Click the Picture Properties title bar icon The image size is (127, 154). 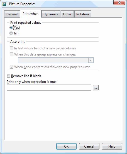4,4
